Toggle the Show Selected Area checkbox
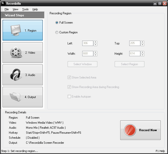This screenshot has width=168, height=154. (x=69, y=78)
